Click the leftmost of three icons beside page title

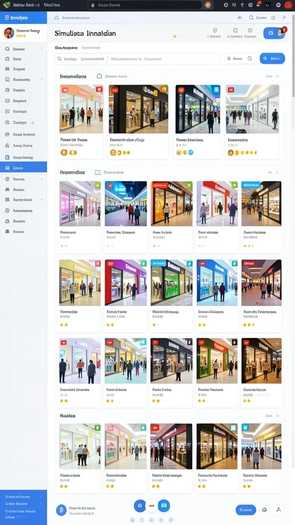215,30
